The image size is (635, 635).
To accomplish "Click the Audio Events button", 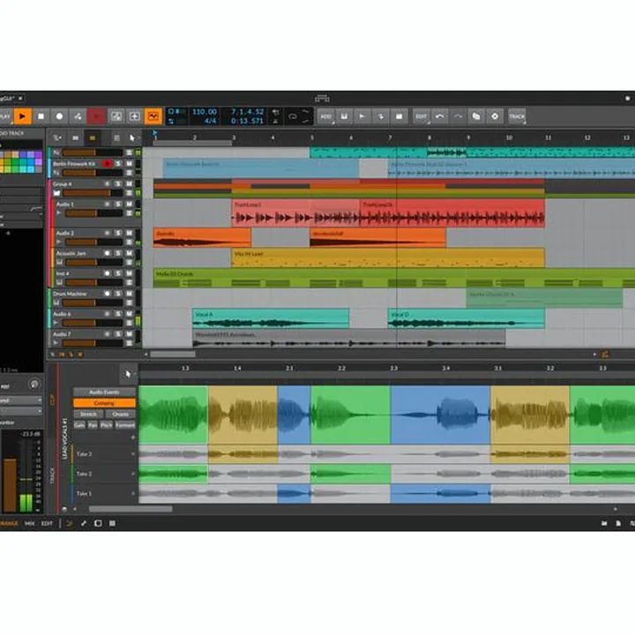I will coord(104,392).
